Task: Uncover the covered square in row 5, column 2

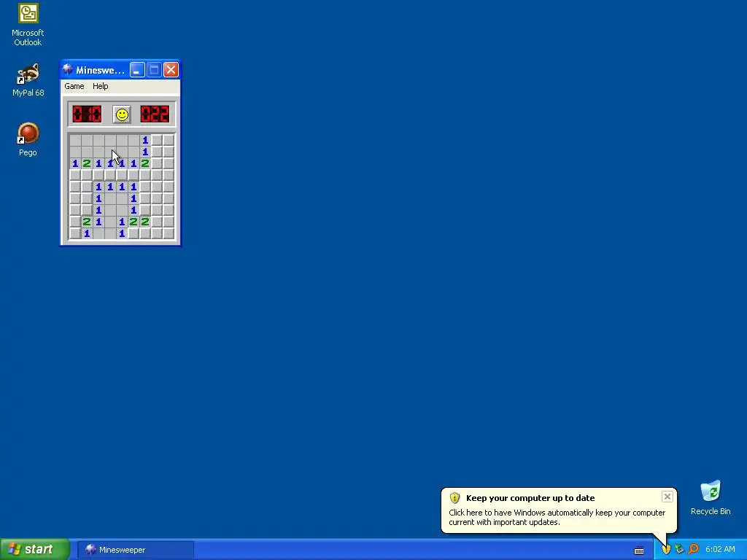Action: (x=87, y=187)
